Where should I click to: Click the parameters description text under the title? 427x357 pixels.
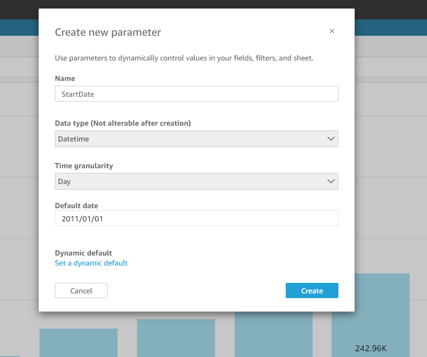(184, 58)
